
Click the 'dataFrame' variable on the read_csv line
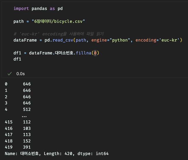25,40
